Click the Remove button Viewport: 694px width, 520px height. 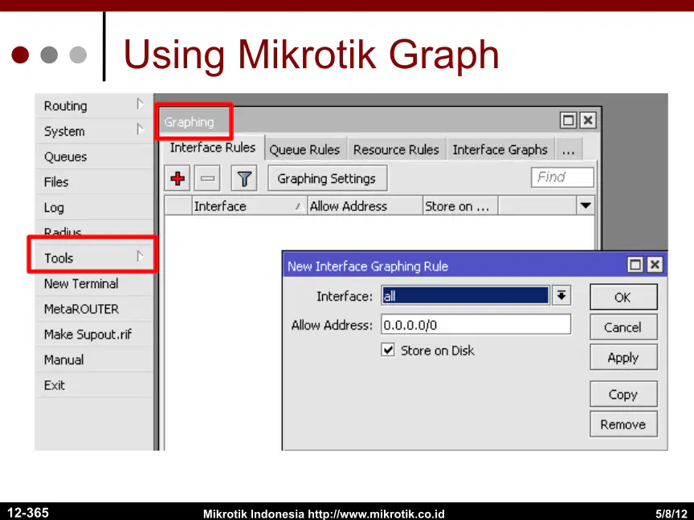tap(623, 424)
